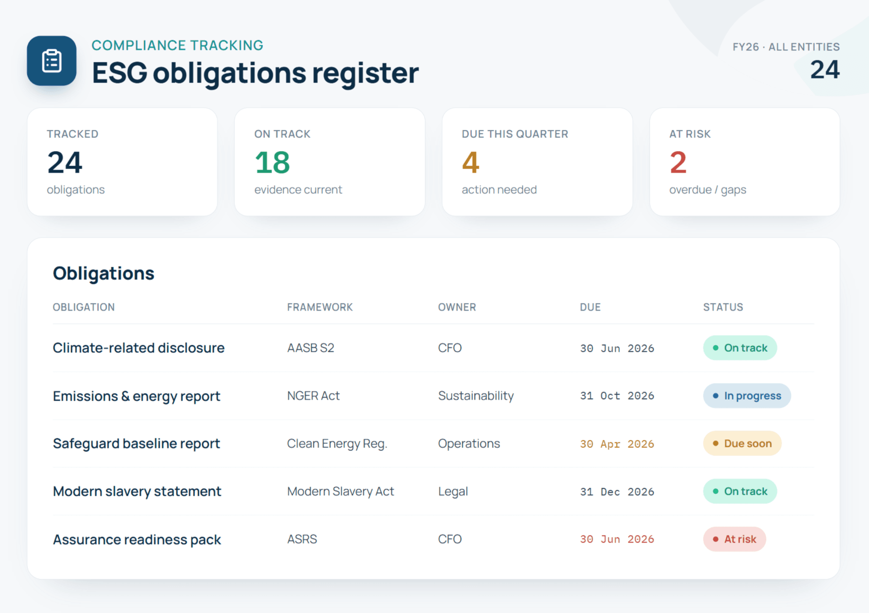Image resolution: width=869 pixels, height=613 pixels.
Task: Click the Compliance Tracking label
Action: [x=177, y=45]
